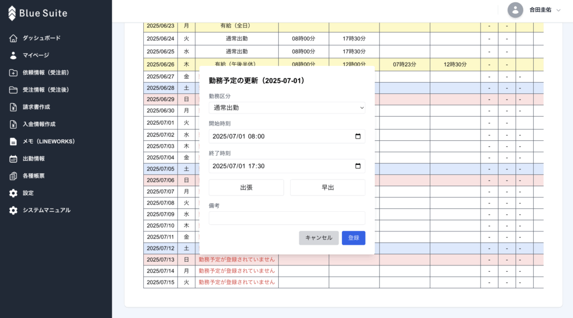Click the 備考 text field
Image resolution: width=573 pixels, height=318 pixels.
click(x=287, y=218)
